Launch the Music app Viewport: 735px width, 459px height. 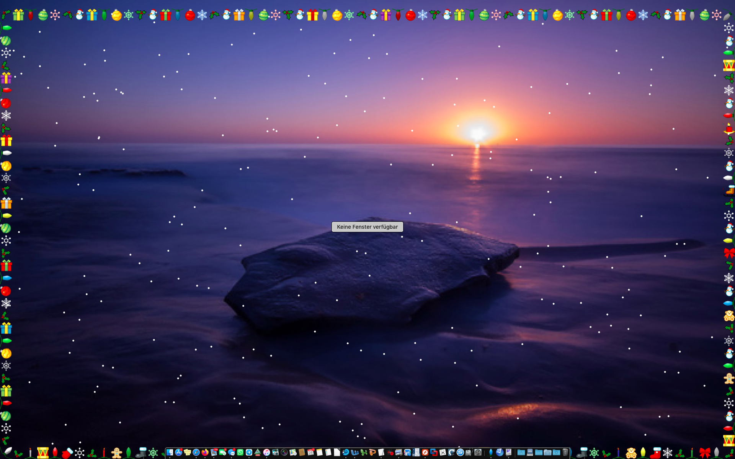click(x=266, y=452)
